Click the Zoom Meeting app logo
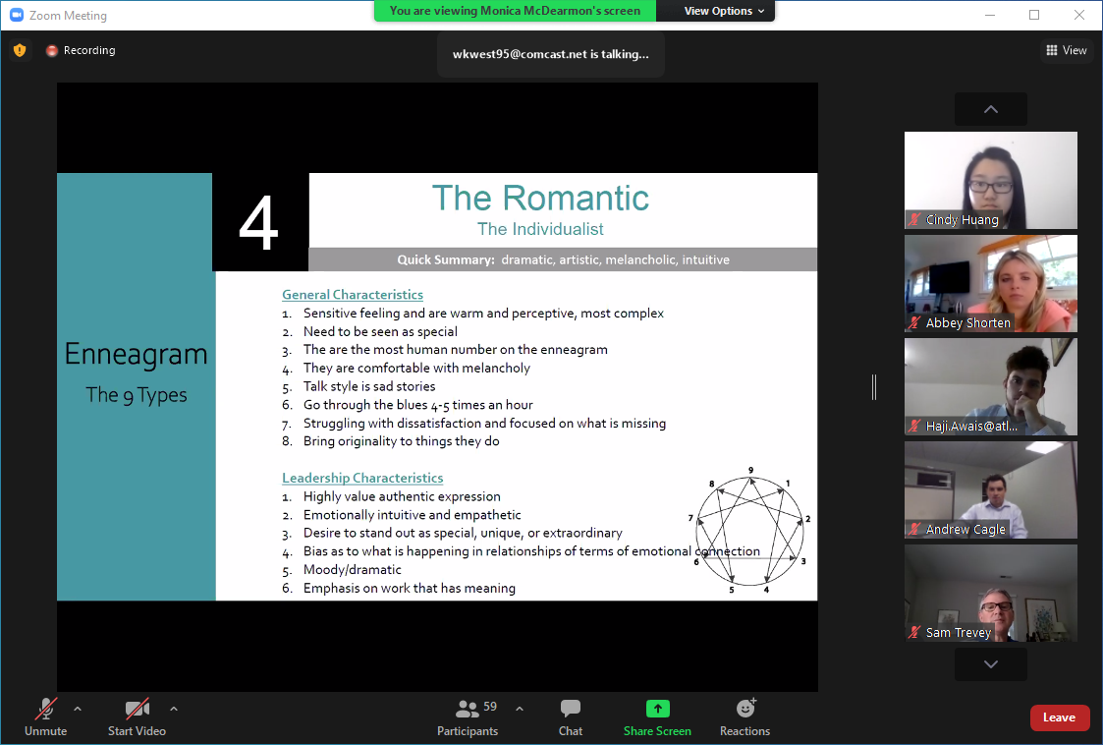 coord(16,16)
